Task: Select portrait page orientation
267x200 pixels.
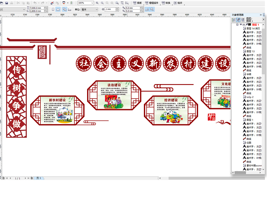Action: coord(53,9)
